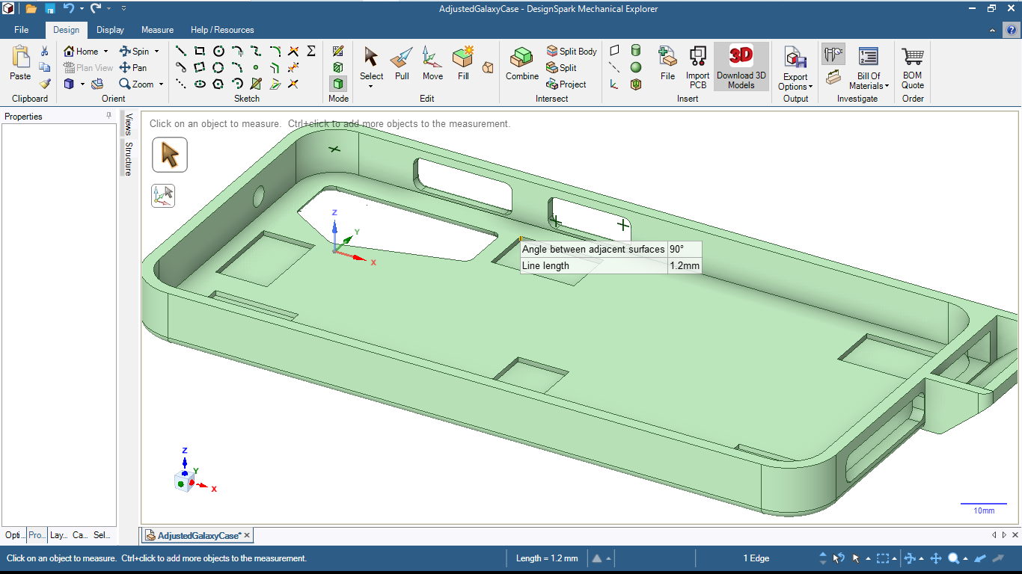Screen dimensions: 1022x574
Task: Insert a plane using Plane icon
Action: click(614, 51)
